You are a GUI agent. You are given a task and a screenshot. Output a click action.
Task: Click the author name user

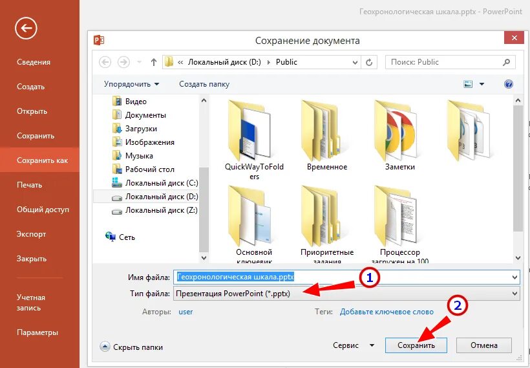tap(185, 312)
